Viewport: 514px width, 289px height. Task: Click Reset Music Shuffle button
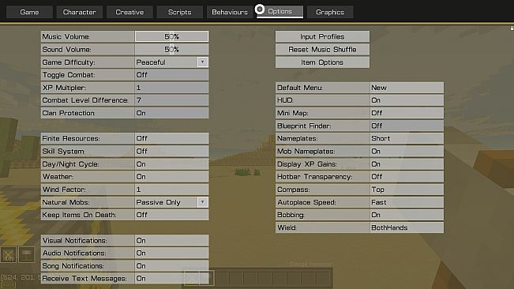pos(322,50)
